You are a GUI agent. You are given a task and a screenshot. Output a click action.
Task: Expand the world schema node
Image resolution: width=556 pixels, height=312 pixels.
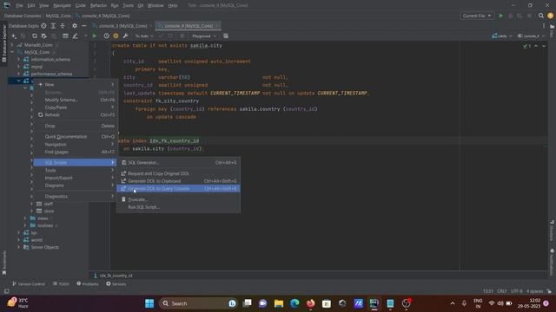coord(19,240)
